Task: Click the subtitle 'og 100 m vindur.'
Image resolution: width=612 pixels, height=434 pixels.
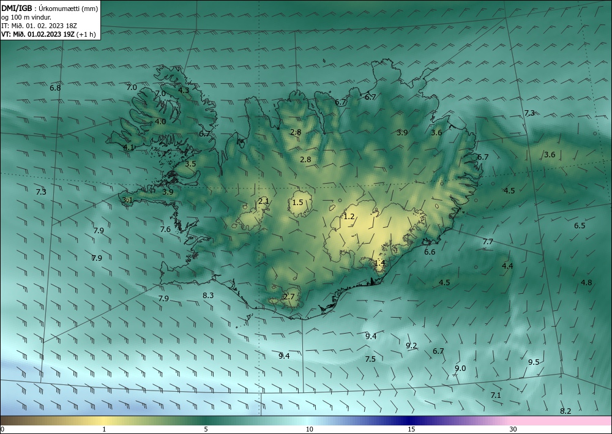Action: (x=26, y=17)
